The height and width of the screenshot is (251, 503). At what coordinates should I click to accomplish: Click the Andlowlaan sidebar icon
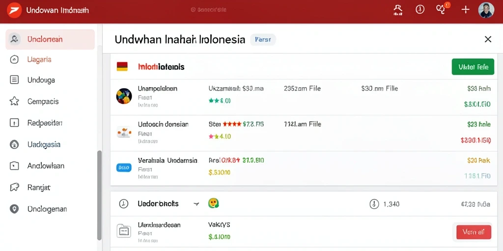coord(14,166)
